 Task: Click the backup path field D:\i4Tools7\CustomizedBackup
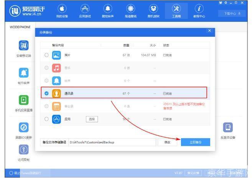click(x=112, y=142)
